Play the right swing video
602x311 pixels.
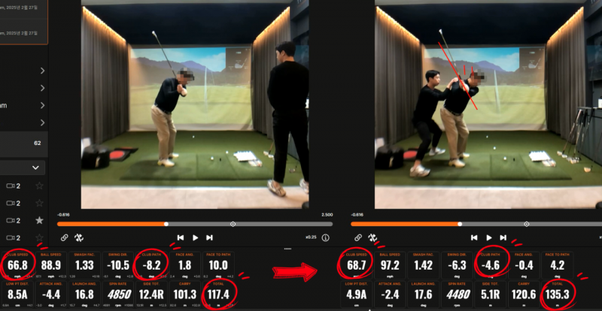click(x=488, y=237)
